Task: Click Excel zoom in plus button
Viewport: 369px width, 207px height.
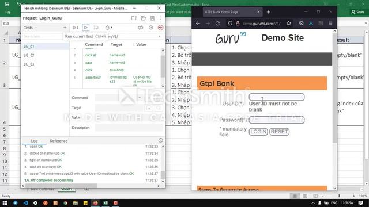Action: (x=353, y=195)
